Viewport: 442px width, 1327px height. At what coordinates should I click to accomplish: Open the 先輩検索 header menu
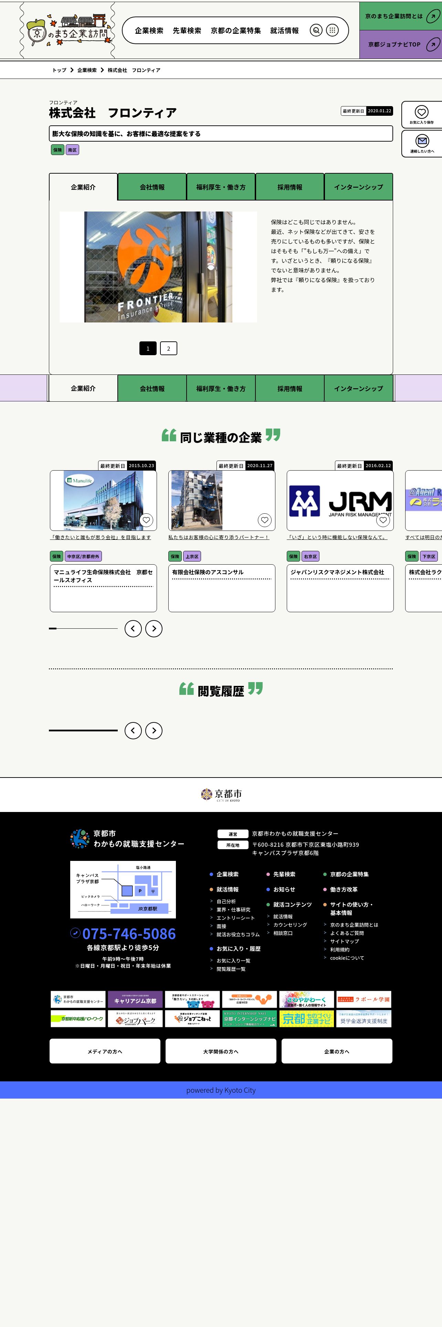point(187,31)
